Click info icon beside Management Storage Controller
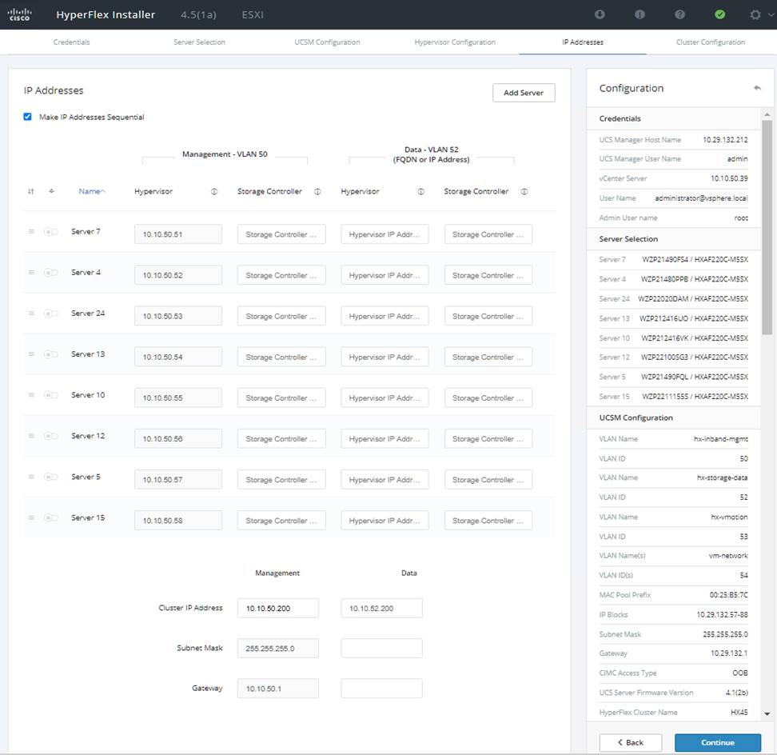 click(317, 191)
